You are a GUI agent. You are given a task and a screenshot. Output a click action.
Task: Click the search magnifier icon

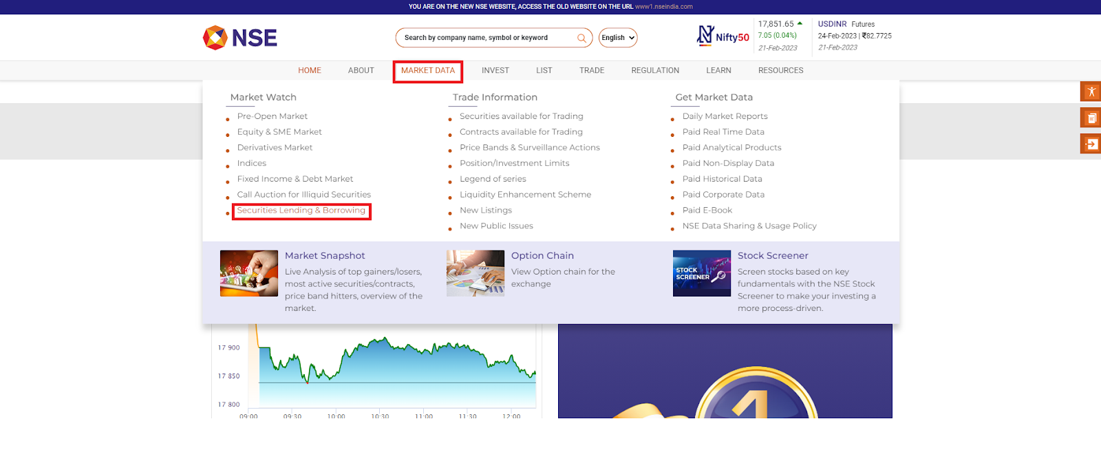pos(581,38)
